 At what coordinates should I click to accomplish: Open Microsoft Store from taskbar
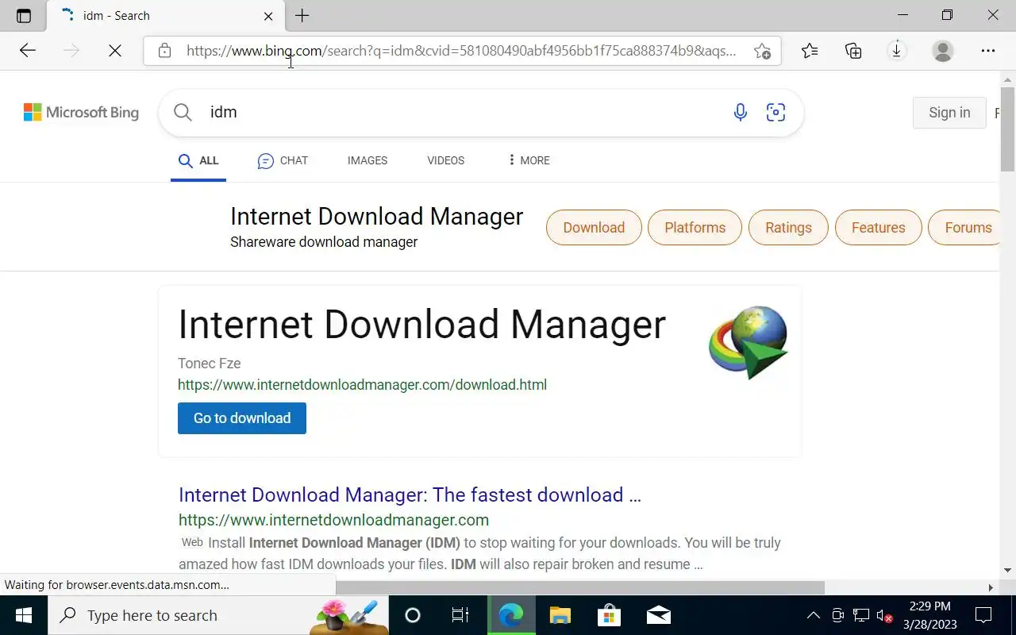[x=609, y=615]
